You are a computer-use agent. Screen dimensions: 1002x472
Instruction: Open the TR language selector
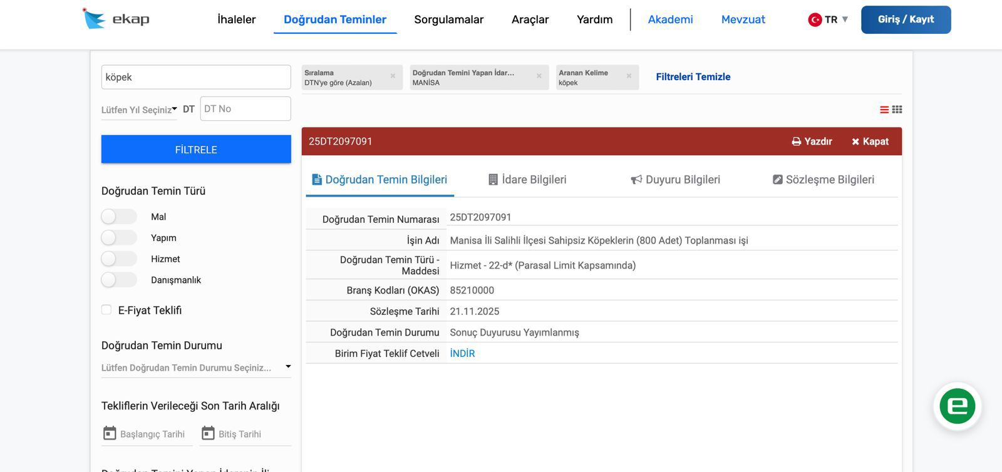point(828,19)
